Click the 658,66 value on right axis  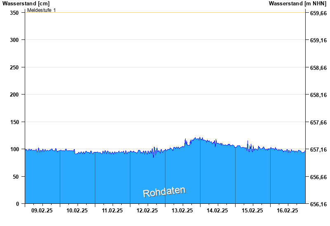click(x=318, y=68)
